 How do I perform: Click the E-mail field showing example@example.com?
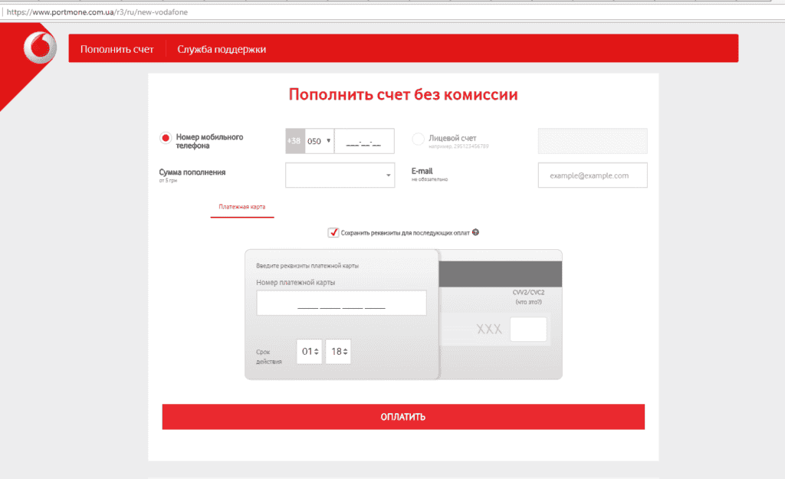click(x=592, y=175)
